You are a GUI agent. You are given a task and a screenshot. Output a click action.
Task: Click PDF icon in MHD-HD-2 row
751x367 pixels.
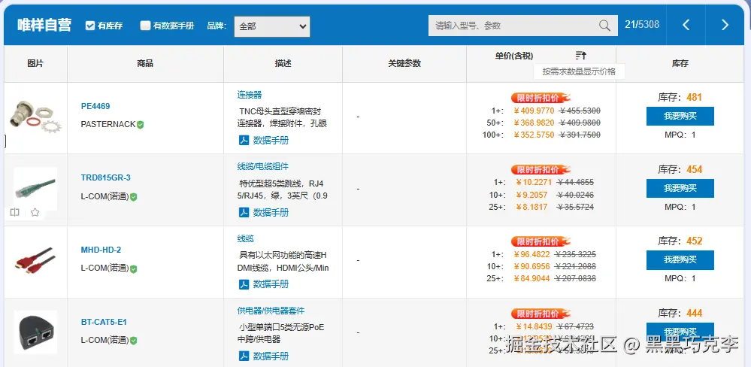coord(244,284)
